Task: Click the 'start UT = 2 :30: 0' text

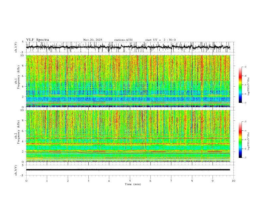Action: (x=160, y=40)
